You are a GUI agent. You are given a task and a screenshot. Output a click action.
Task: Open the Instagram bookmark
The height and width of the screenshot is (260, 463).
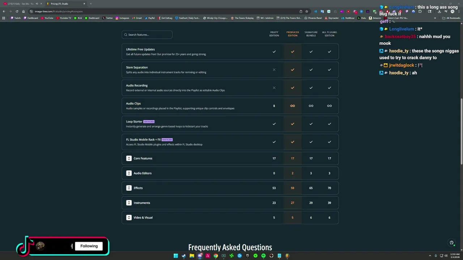pyautogui.click(x=122, y=18)
